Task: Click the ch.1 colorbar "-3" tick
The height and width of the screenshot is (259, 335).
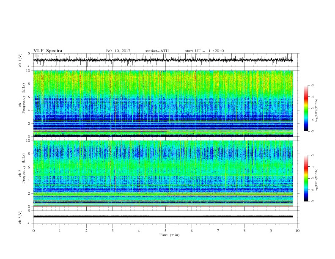Action: click(x=312, y=85)
